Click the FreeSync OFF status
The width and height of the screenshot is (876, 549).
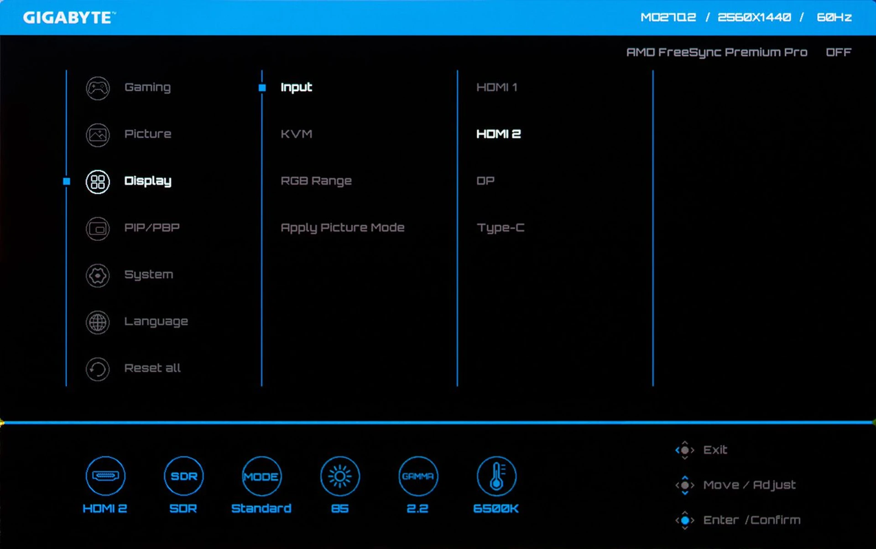click(839, 52)
